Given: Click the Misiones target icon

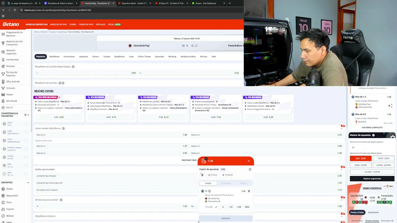Looking at the screenshot, I should tap(3, 66).
